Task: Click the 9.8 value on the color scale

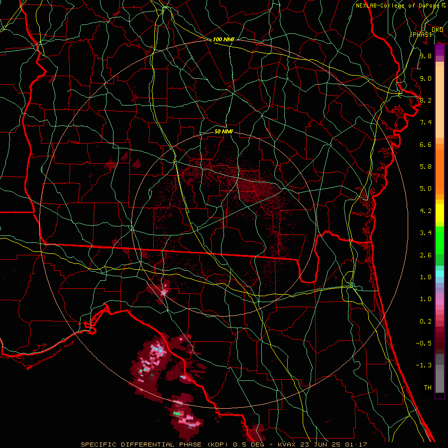Action: coord(426,56)
